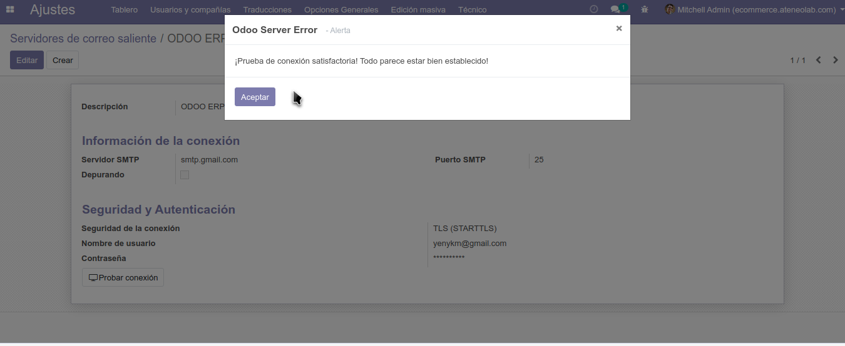Image resolution: width=845 pixels, height=346 pixels.
Task: Toggle the Depurando checkbox
Action: coord(185,175)
